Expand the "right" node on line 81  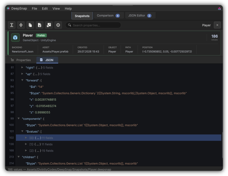[x=22, y=67]
